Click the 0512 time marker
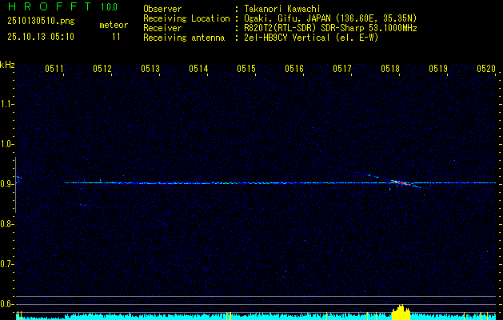The image size is (503, 320). tap(102, 68)
